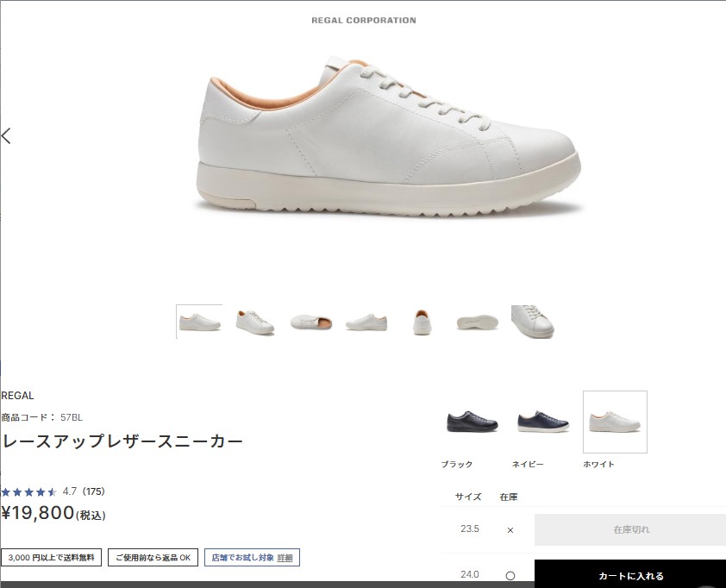726x588 pixels.
Task: Show the close-up laces thumbnail
Action: [x=532, y=322]
